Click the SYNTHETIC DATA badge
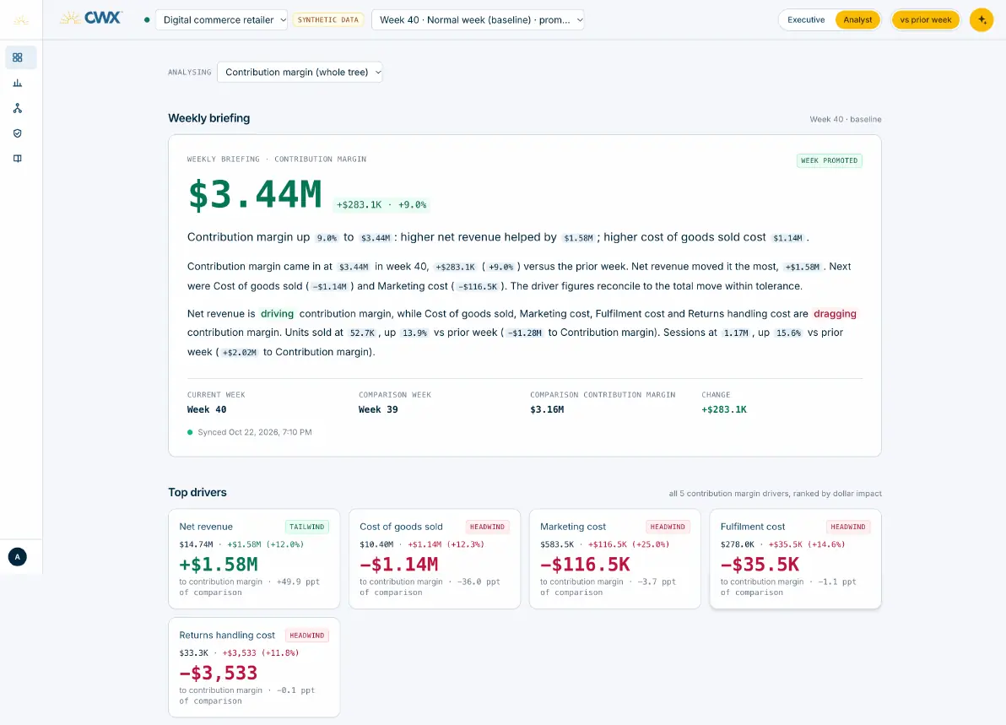 tap(327, 20)
